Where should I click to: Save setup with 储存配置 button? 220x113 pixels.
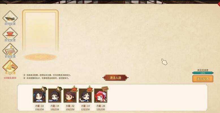[x=203, y=79]
